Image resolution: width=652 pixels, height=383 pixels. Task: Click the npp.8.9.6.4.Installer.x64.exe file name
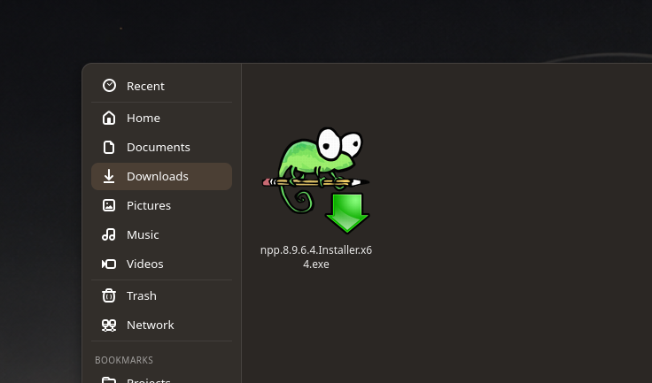coord(316,257)
